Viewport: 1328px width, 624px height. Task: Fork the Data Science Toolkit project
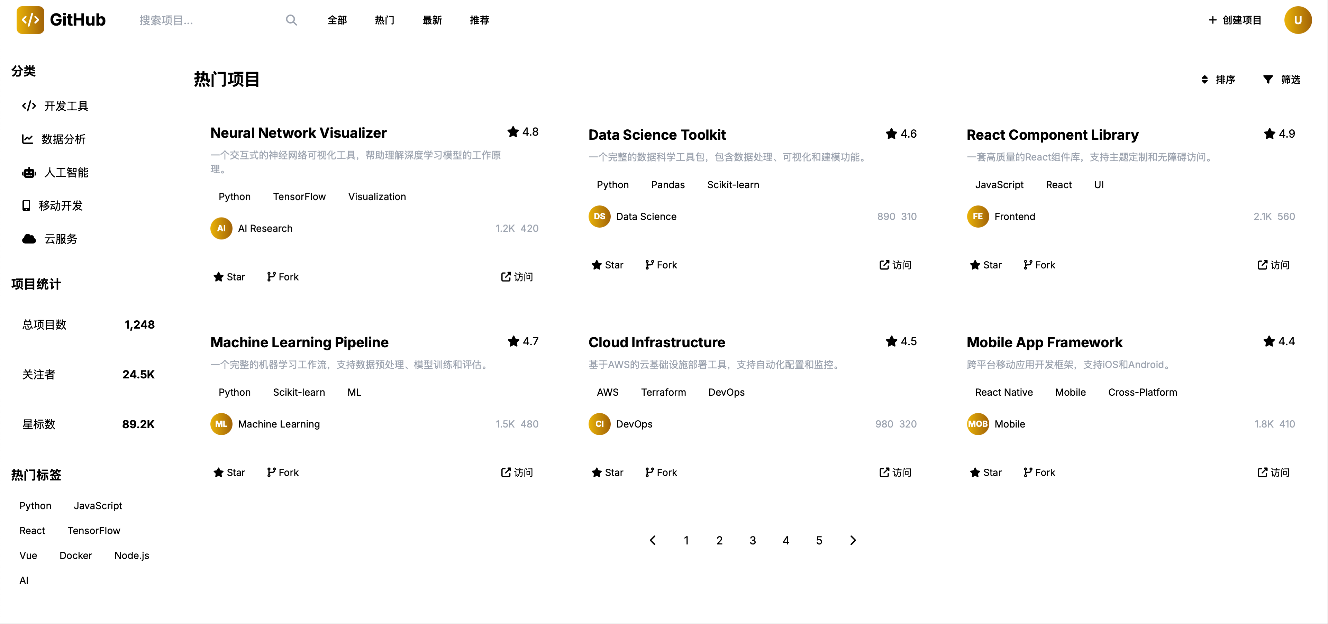coord(661,265)
